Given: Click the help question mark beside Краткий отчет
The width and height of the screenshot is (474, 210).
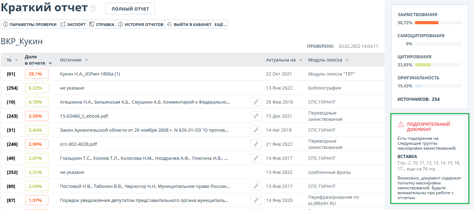Looking at the screenshot, I should pyautogui.click(x=93, y=8).
